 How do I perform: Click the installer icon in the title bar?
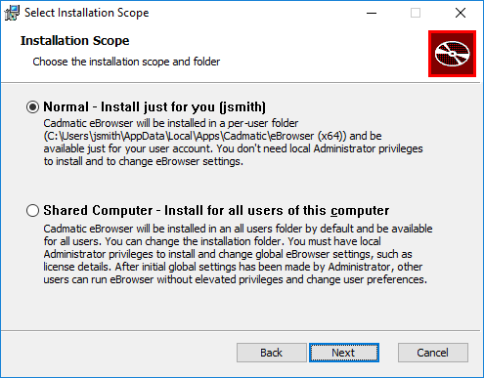(12, 13)
